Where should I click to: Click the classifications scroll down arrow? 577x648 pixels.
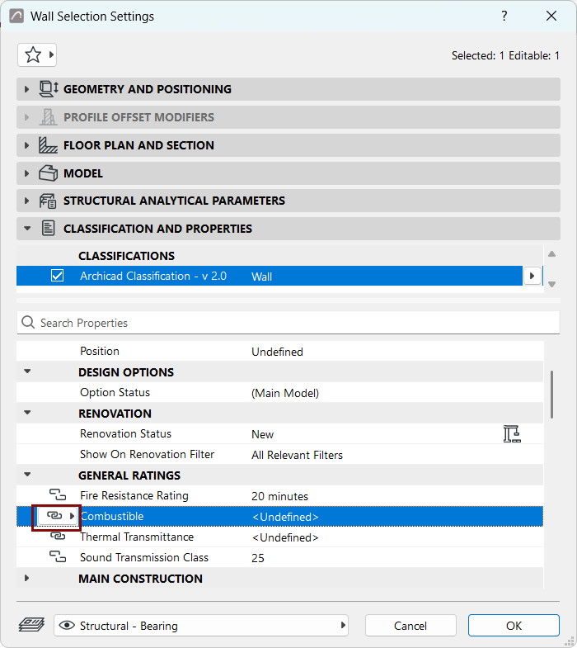click(551, 284)
